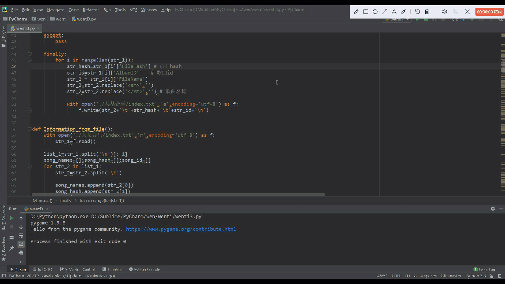
Task: Close the recorder annotation toolbar
Action: 467,12
